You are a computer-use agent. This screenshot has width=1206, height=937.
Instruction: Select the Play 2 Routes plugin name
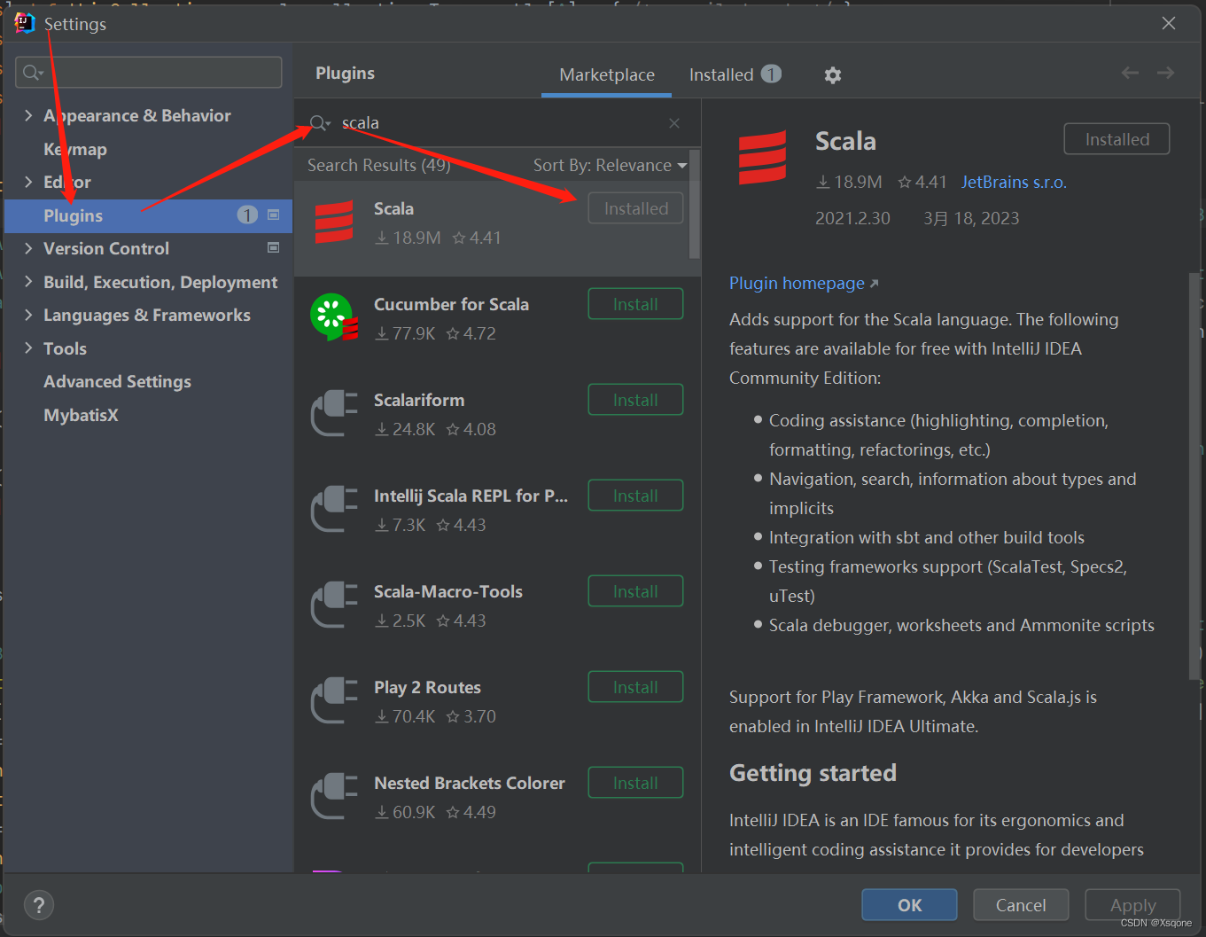pos(427,687)
